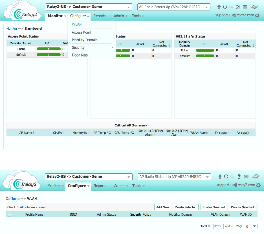Image resolution: width=264 pixels, height=234 pixels.
Task: Click the Prev pagination button
Action: (x=217, y=226)
